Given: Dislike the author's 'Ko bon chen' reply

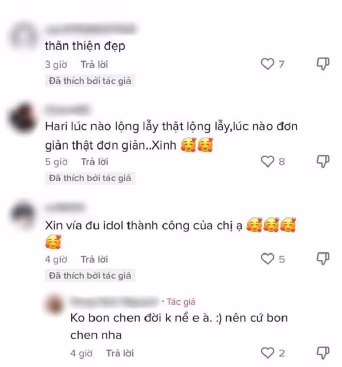Looking at the screenshot, I should [323, 353].
